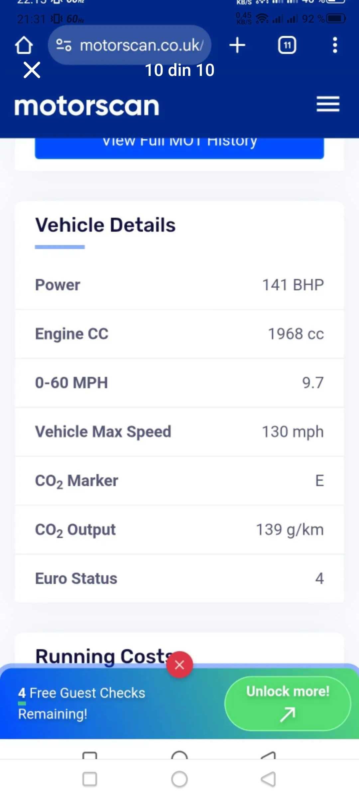Open the motorscan hamburger menu
Screen dimensions: 359x799
[x=328, y=104]
